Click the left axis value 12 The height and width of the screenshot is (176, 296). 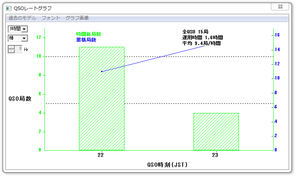pos(39,37)
